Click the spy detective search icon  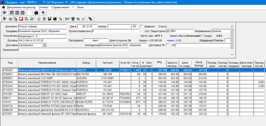[x=43, y=13]
